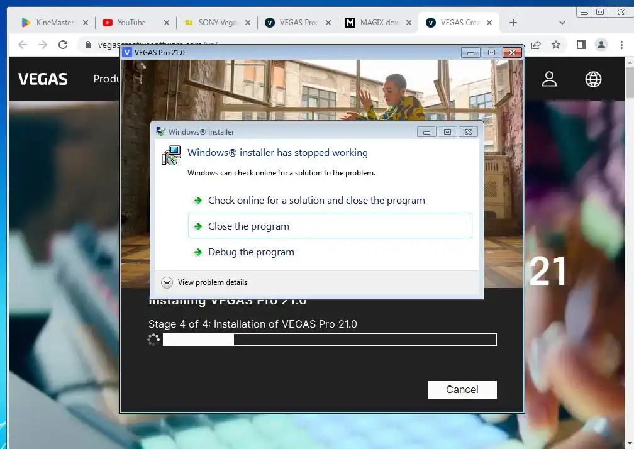Viewport: 634px width, 449px height.
Task: Expand View problem details chevron
Action: [x=167, y=282]
